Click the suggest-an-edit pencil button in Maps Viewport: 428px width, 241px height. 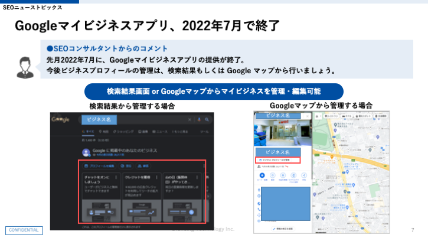click(283, 229)
